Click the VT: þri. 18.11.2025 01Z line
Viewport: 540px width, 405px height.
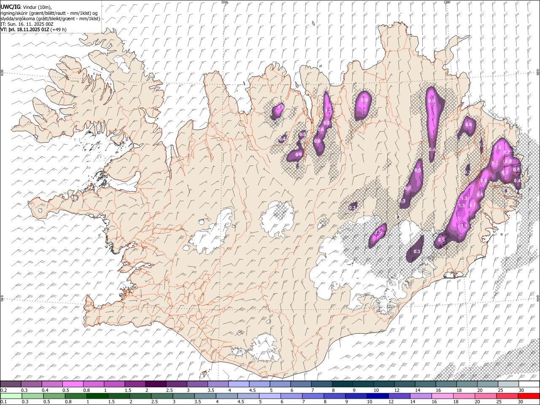(25, 30)
